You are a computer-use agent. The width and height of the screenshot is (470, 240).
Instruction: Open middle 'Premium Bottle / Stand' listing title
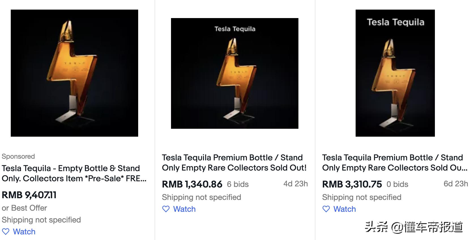click(234, 163)
